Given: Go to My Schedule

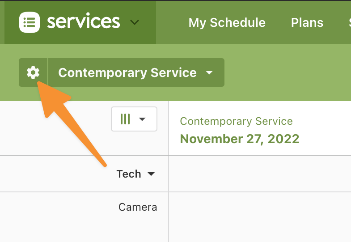Looking at the screenshot, I should pyautogui.click(x=227, y=23).
